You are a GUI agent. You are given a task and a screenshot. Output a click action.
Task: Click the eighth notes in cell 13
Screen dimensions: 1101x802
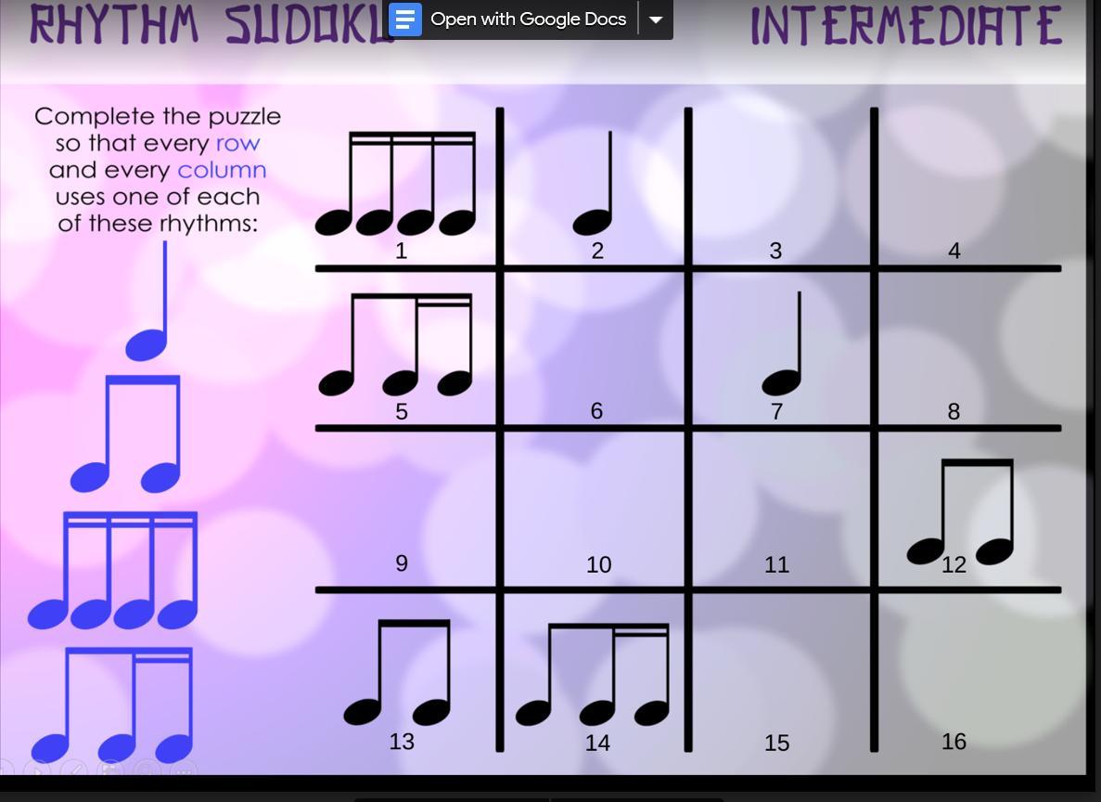click(397, 673)
